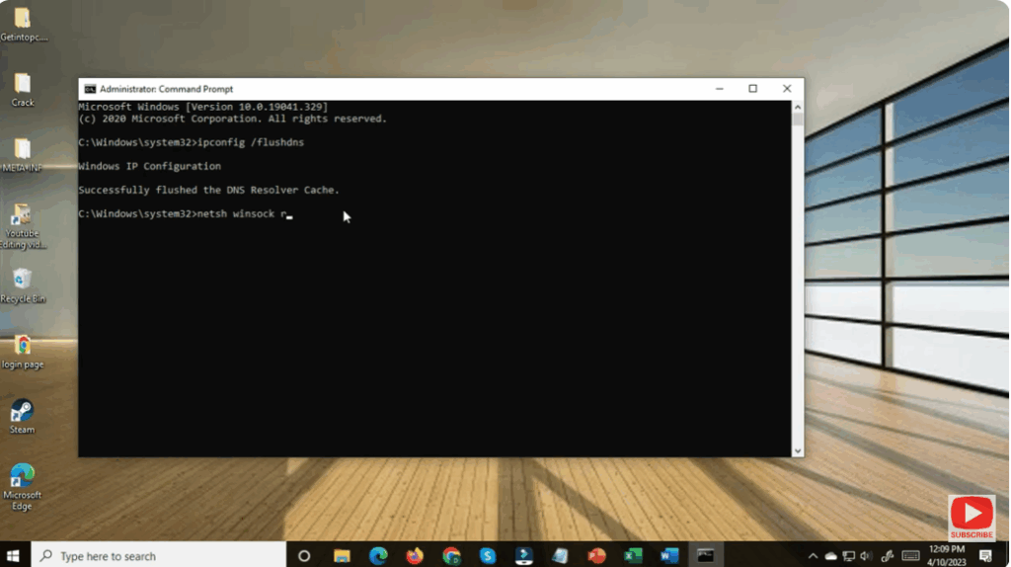
Task: Maximize the Command Prompt window
Action: point(752,89)
